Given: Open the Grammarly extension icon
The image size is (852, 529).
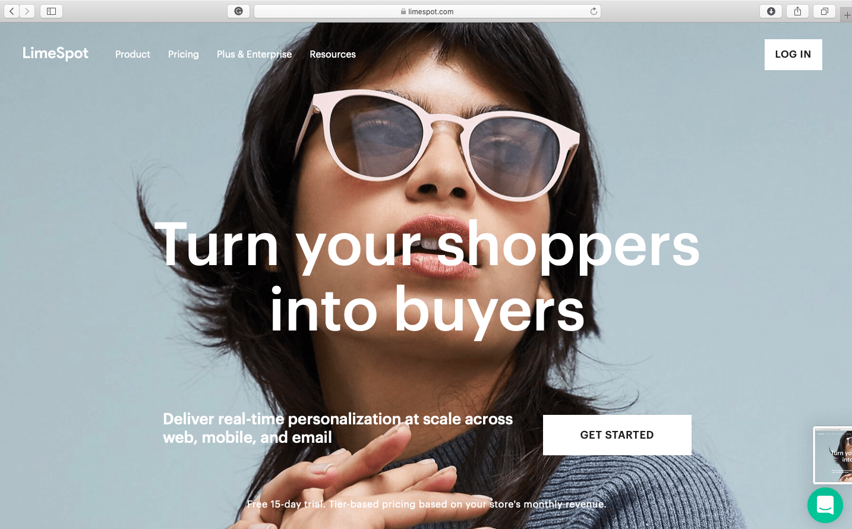Looking at the screenshot, I should pos(238,11).
